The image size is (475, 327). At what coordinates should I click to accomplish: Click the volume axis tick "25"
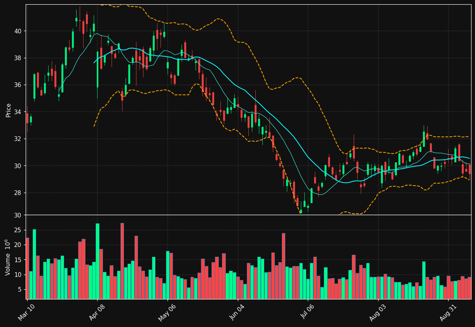click(x=18, y=230)
